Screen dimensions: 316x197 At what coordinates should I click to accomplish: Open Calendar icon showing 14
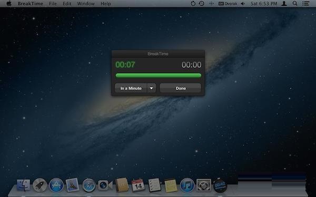coord(138,185)
